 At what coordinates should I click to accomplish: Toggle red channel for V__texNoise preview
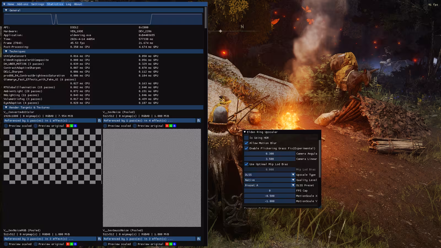(167, 126)
